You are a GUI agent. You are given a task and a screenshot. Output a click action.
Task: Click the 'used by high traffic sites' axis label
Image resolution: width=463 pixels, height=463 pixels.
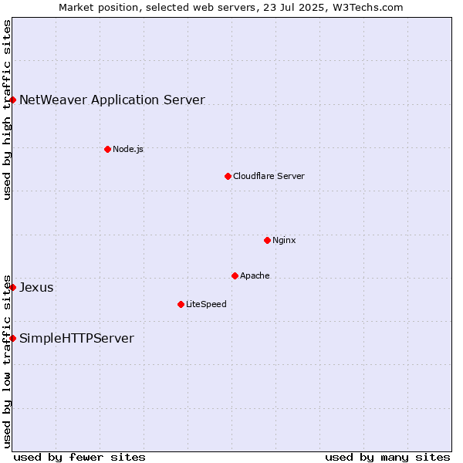[7, 110]
